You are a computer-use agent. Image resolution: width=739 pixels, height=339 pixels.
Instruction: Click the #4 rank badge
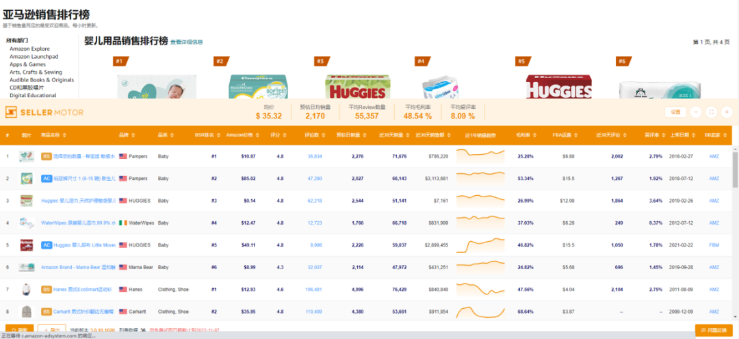click(x=422, y=61)
